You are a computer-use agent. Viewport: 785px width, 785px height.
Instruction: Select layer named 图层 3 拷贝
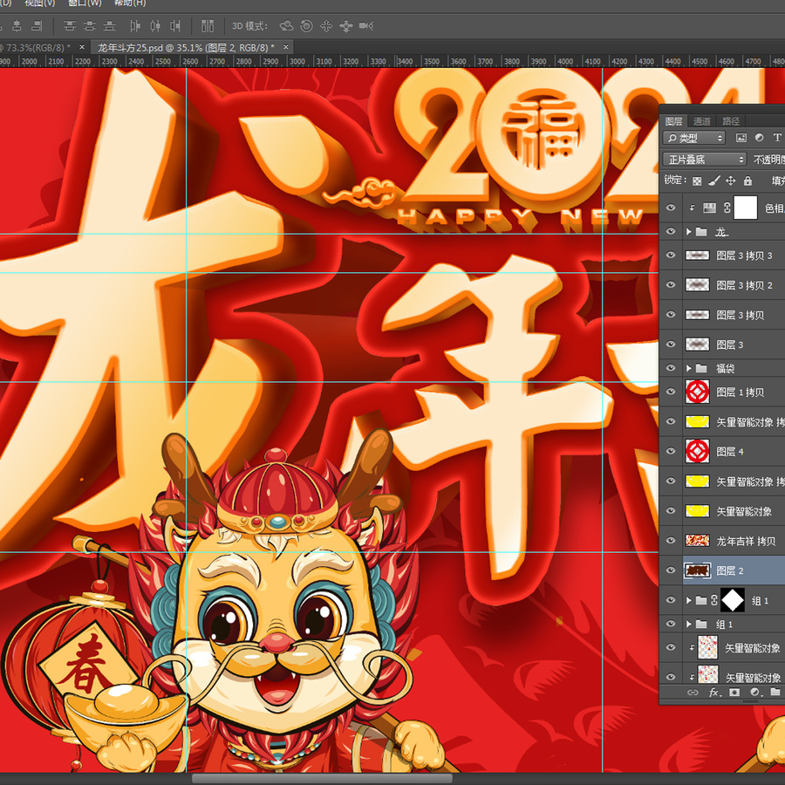tap(740, 315)
